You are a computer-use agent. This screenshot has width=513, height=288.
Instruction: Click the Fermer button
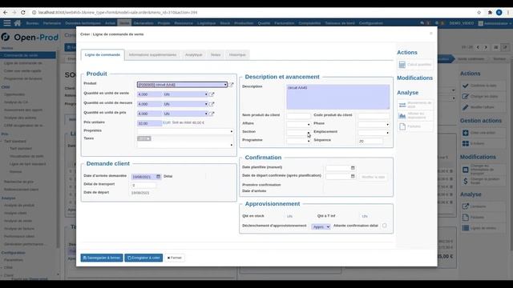(x=175, y=258)
